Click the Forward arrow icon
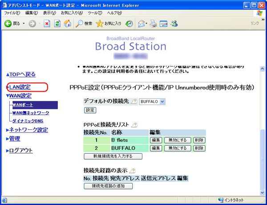The image size is (267, 205). 32,24
